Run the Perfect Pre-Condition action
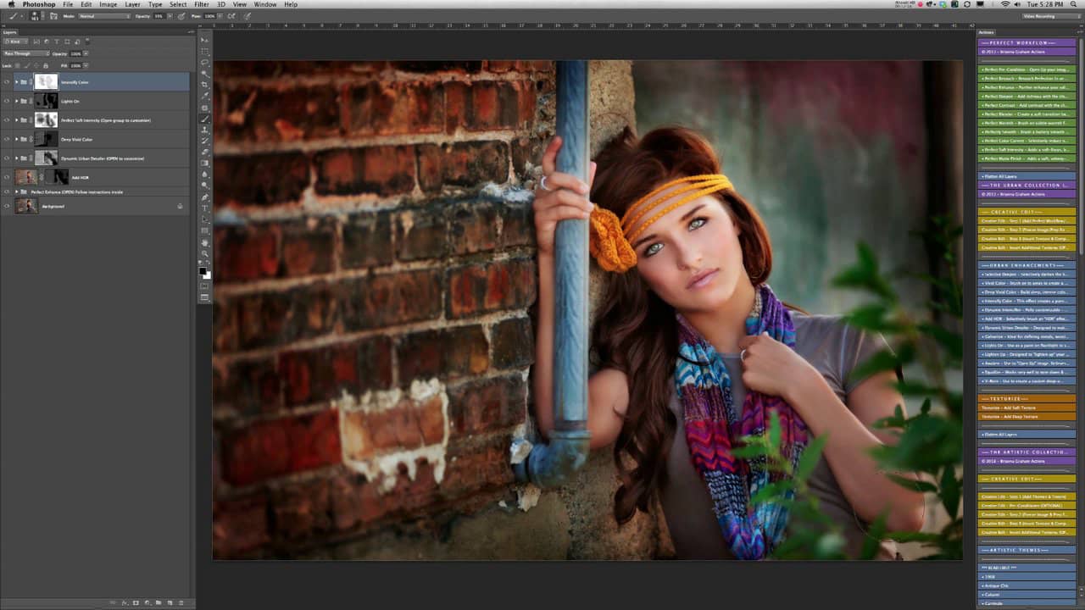The image size is (1085, 610). [x=1027, y=69]
